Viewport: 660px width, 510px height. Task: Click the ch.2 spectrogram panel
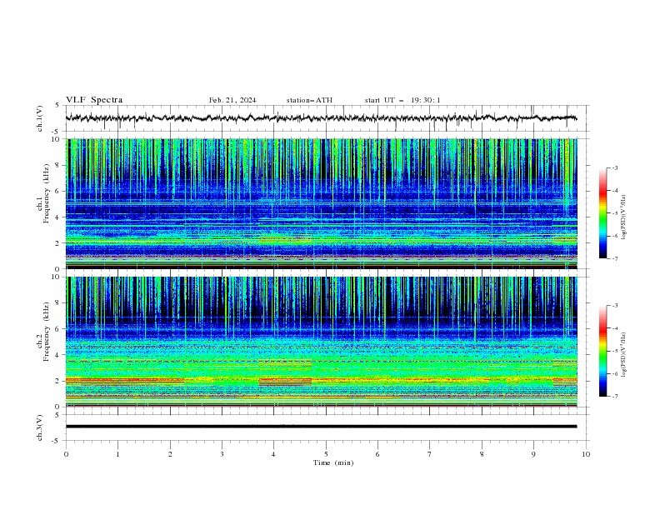pyautogui.click(x=322, y=342)
